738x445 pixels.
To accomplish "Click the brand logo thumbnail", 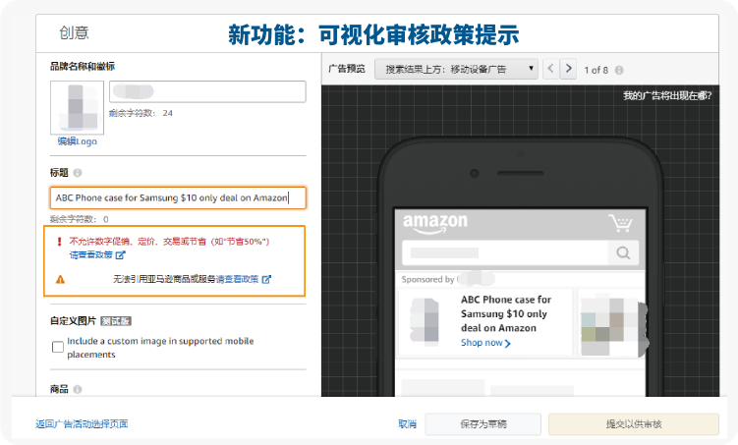I will click(78, 108).
